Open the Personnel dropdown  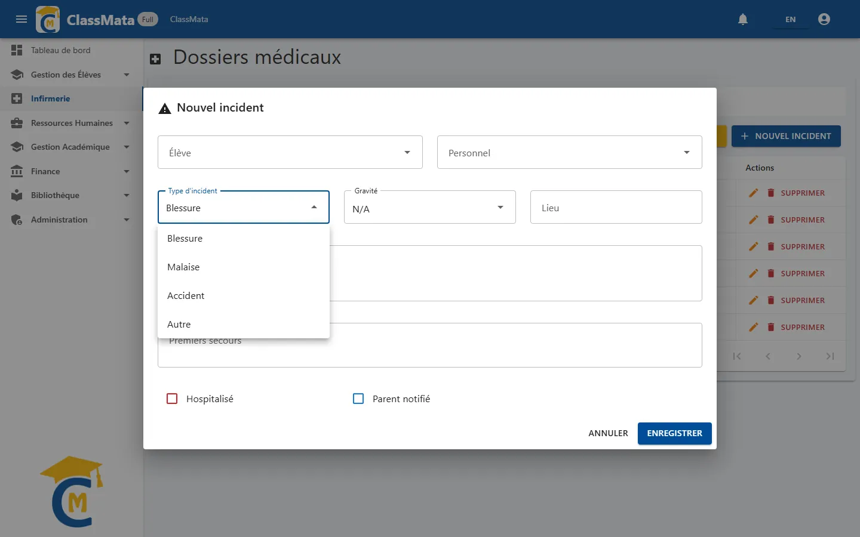(x=570, y=152)
